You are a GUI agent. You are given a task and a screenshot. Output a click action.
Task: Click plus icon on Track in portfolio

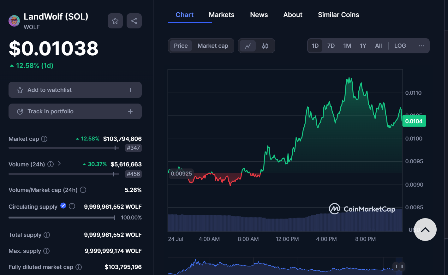(x=130, y=111)
